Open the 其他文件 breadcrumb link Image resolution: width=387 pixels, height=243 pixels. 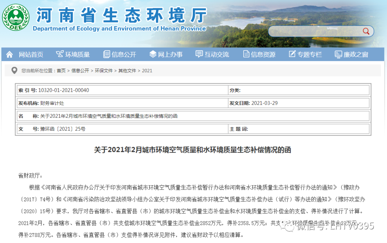point(128,71)
